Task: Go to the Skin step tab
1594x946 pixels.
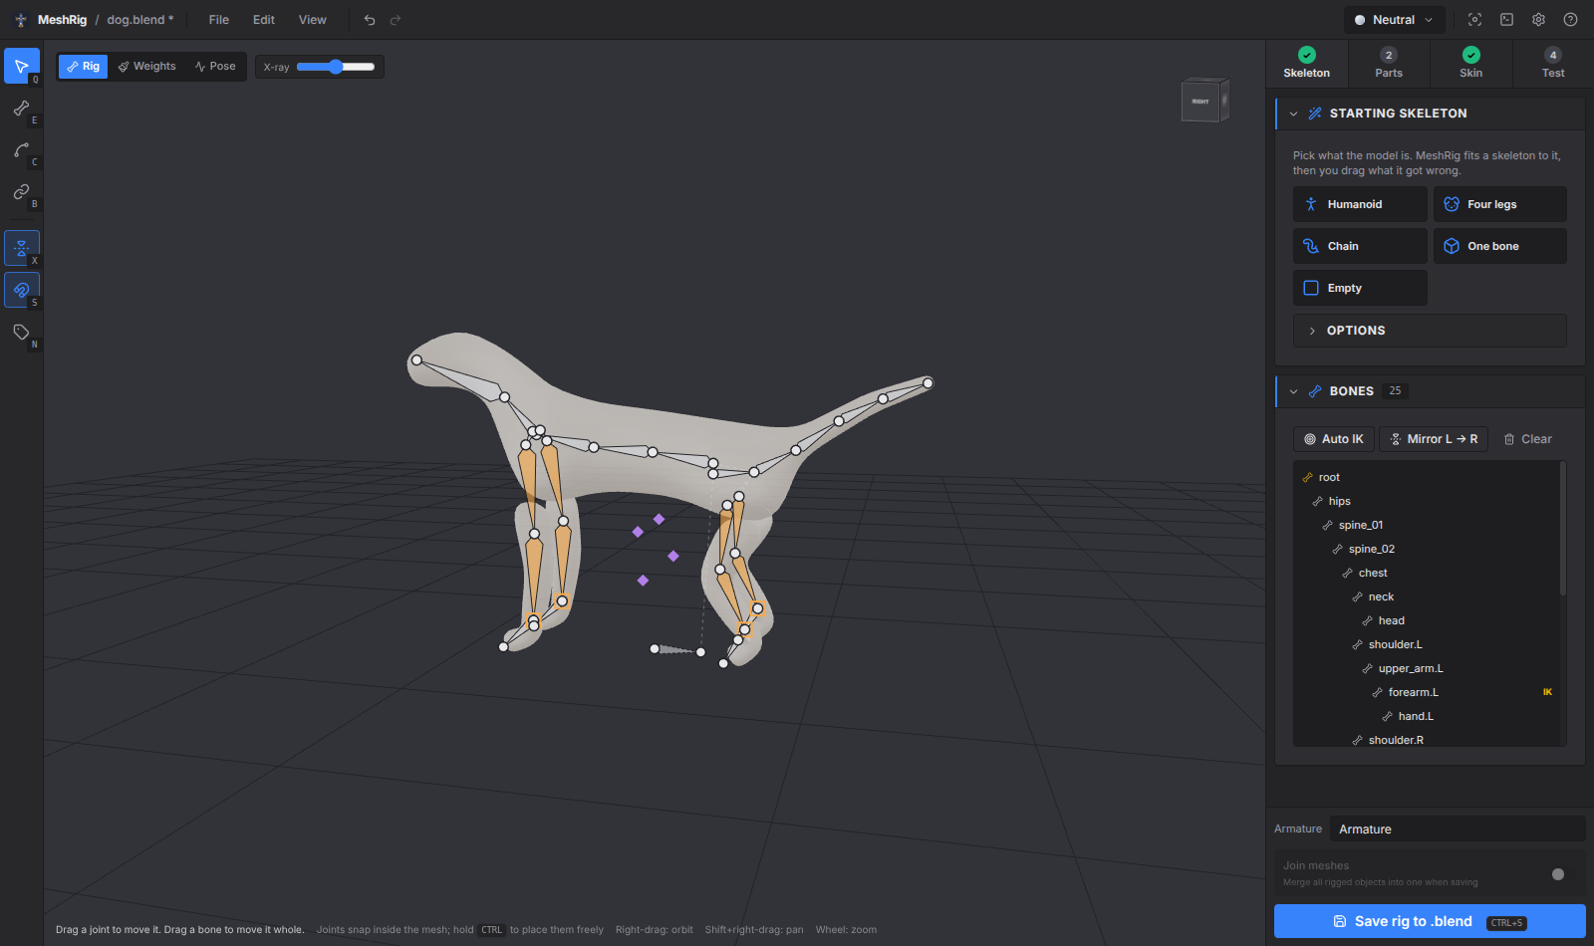Action: click(1471, 63)
